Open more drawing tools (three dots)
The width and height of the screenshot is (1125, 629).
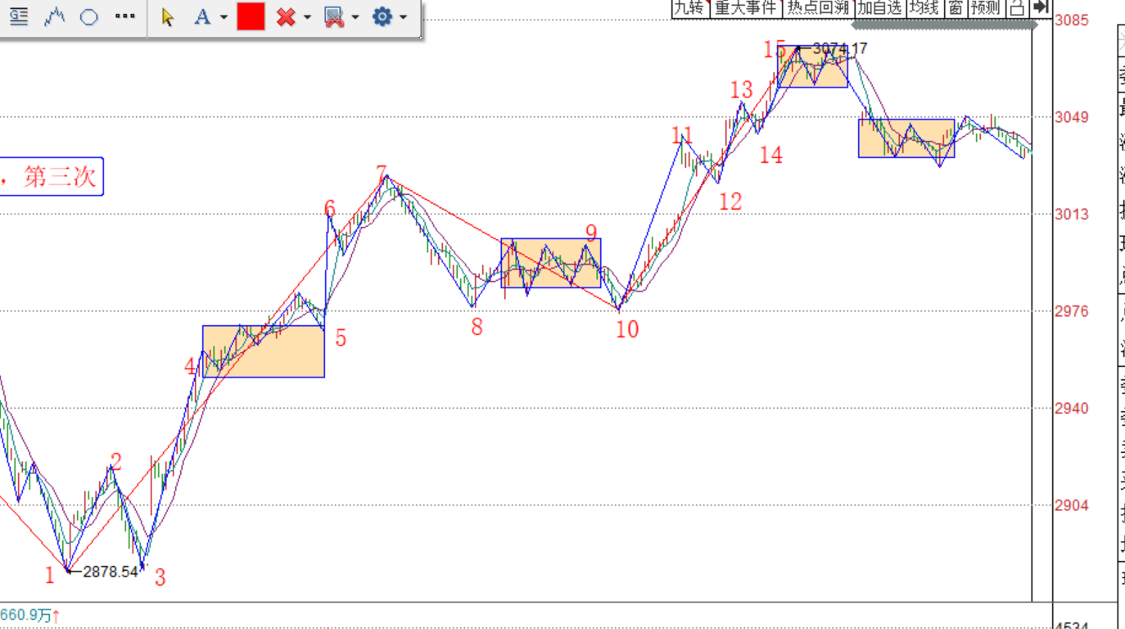(124, 16)
